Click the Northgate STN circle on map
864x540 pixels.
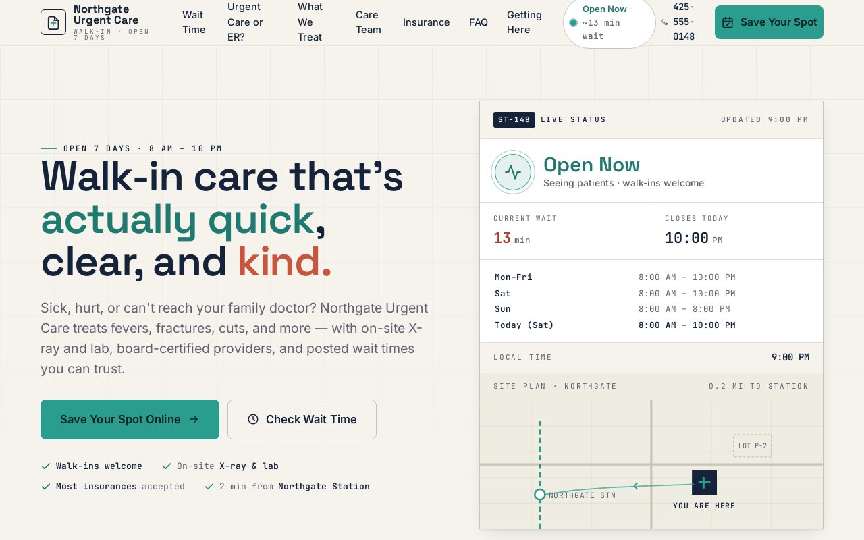539,495
